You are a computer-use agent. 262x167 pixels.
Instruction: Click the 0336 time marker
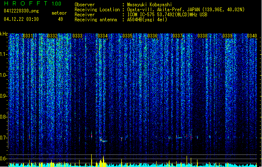coord(152,36)
